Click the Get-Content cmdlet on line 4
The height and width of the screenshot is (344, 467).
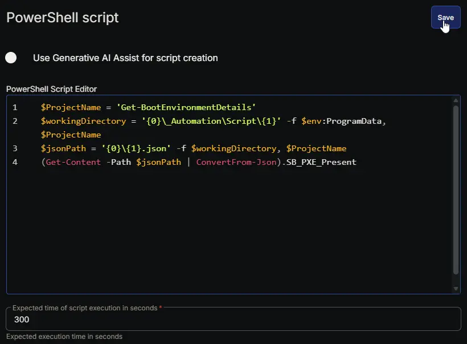click(73, 162)
